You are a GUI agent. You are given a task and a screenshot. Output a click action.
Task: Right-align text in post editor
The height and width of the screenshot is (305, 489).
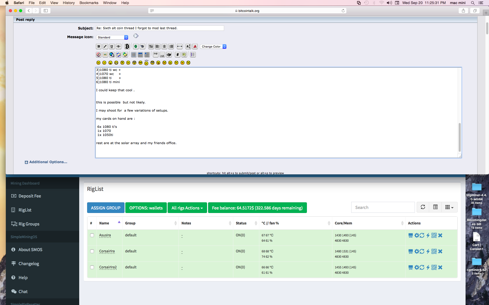171,47
